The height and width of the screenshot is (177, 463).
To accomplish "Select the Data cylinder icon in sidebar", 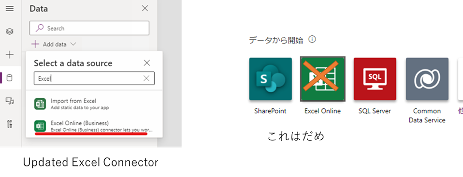I will pos(10,78).
